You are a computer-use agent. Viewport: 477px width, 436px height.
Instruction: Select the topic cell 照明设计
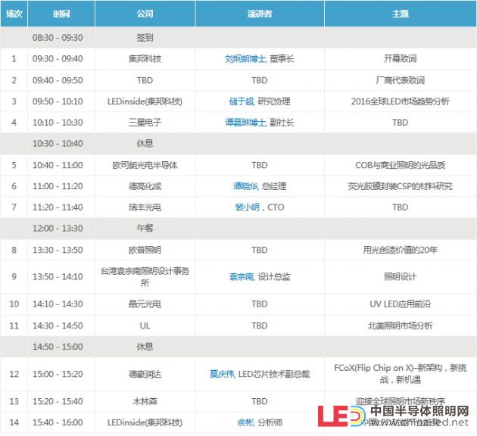click(x=401, y=277)
